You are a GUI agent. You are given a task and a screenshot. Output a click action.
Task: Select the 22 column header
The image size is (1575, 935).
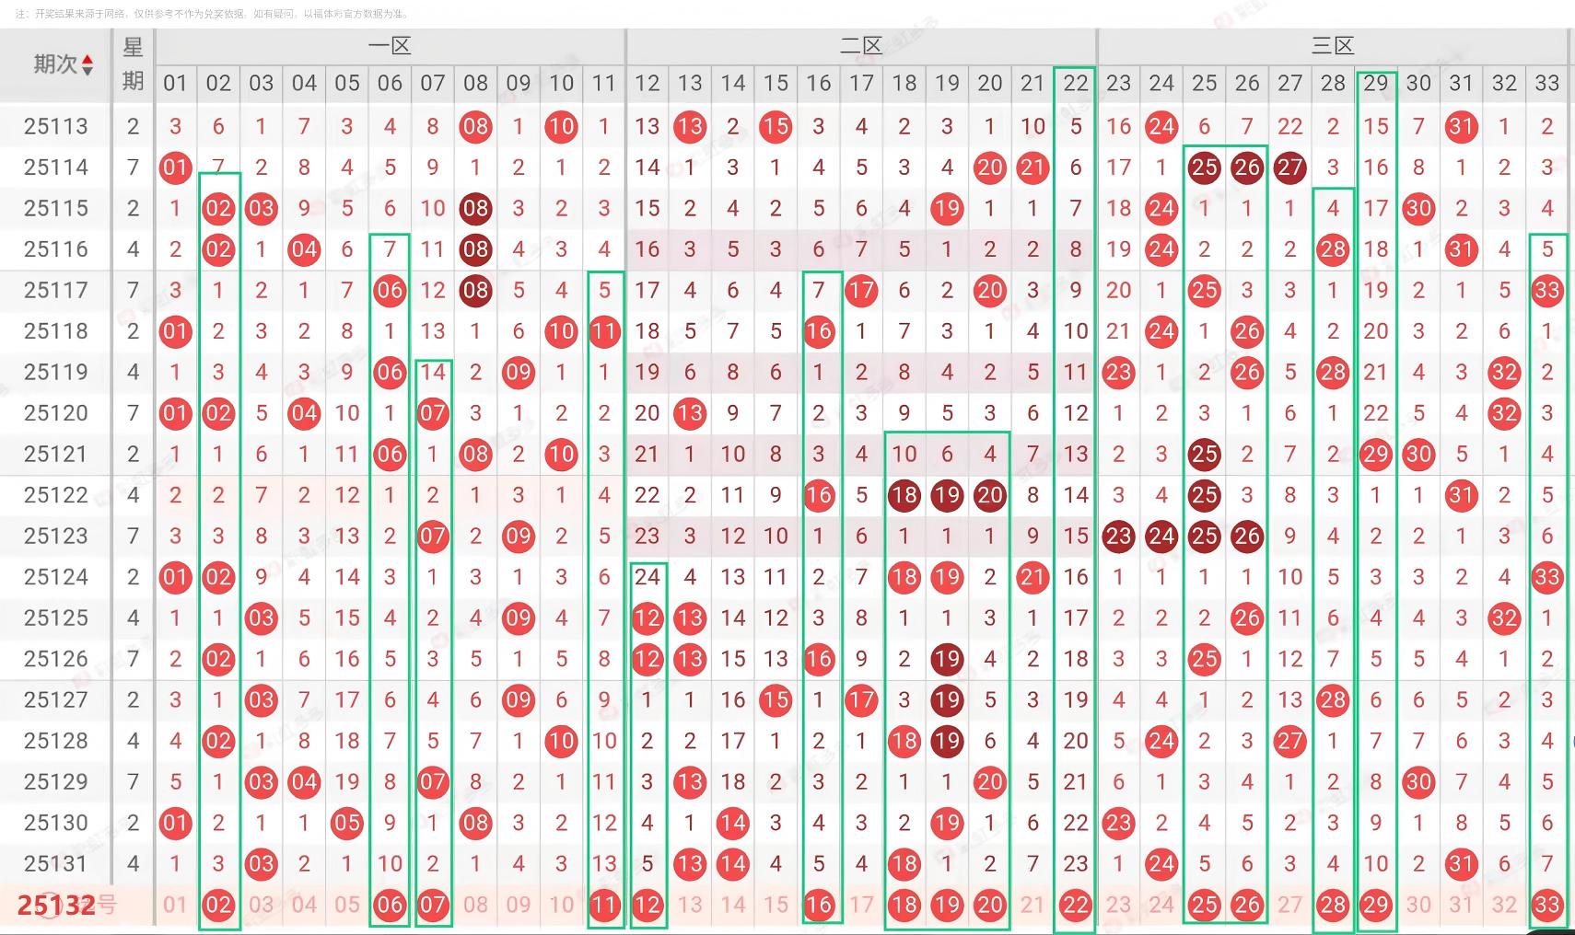click(x=1076, y=83)
